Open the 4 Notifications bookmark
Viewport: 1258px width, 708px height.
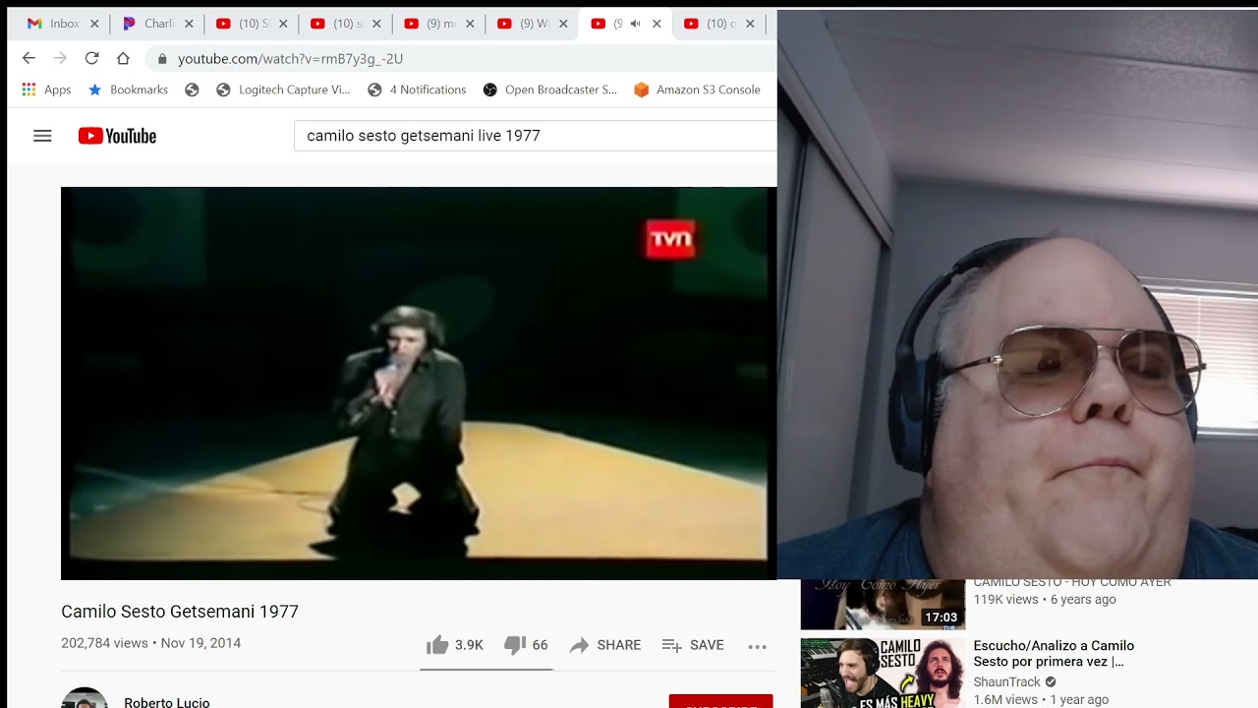point(417,89)
